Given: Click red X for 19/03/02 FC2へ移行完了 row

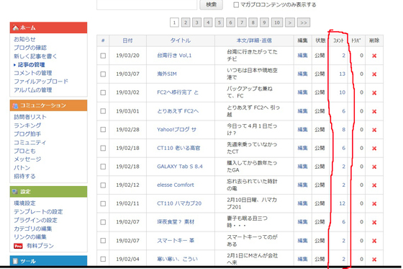Looking at the screenshot, I should tap(374, 93).
